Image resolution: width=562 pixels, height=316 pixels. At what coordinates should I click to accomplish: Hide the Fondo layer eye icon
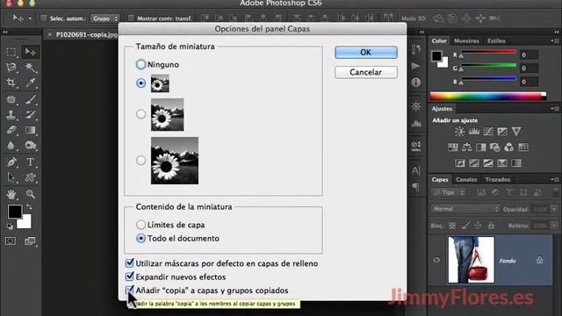click(436, 260)
